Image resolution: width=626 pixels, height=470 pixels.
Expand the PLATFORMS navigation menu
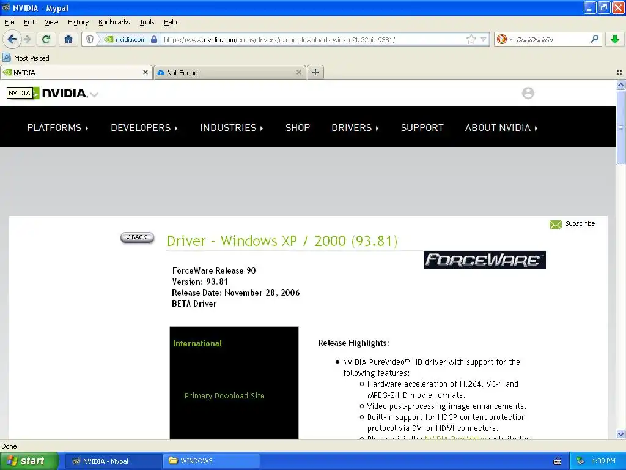pyautogui.click(x=57, y=127)
